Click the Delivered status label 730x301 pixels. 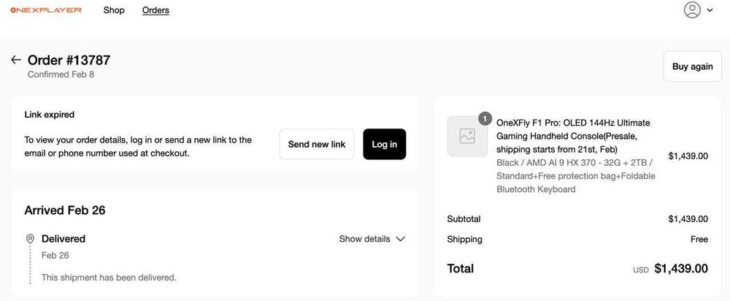tap(64, 239)
